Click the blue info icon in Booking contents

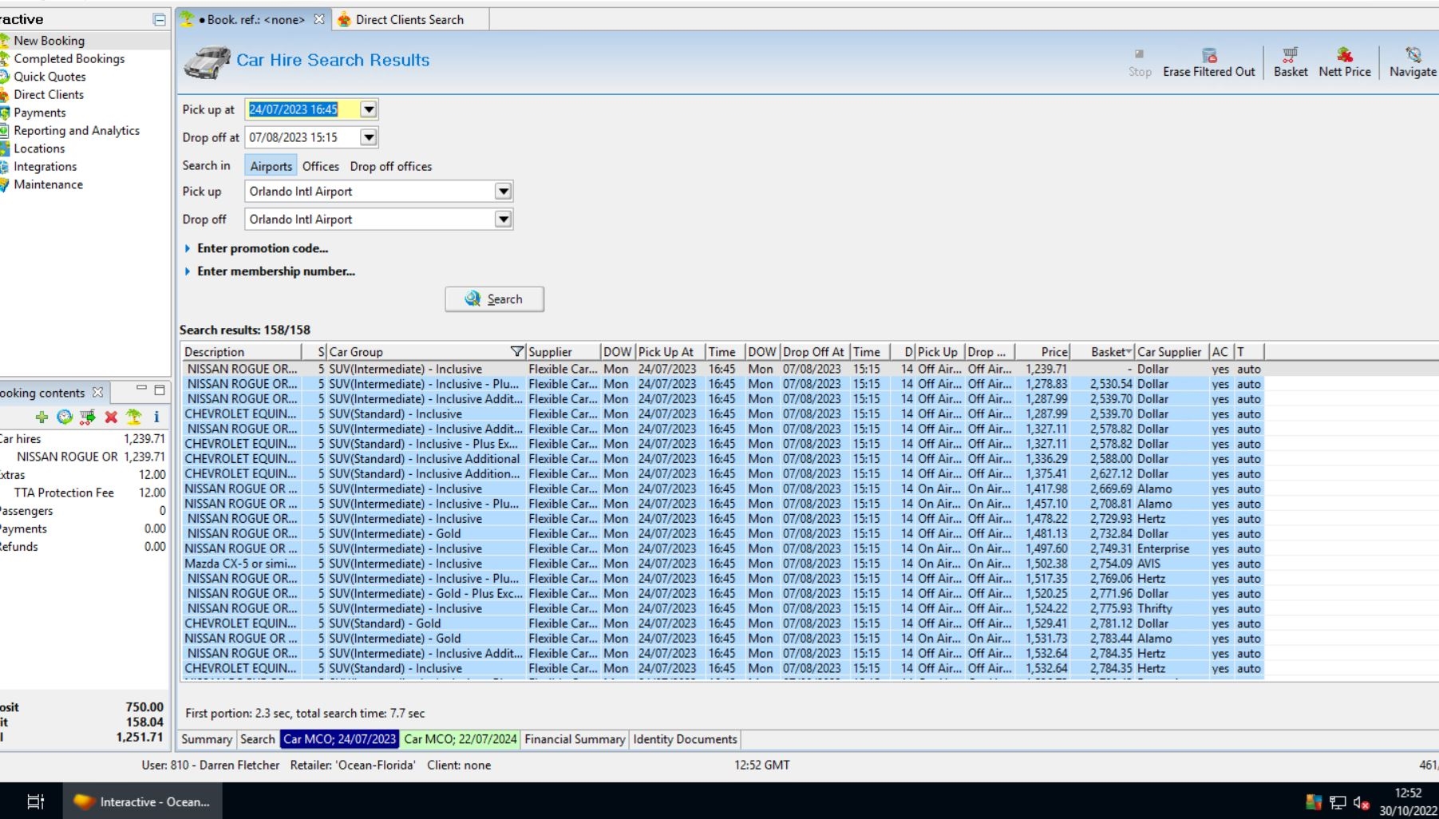click(156, 417)
